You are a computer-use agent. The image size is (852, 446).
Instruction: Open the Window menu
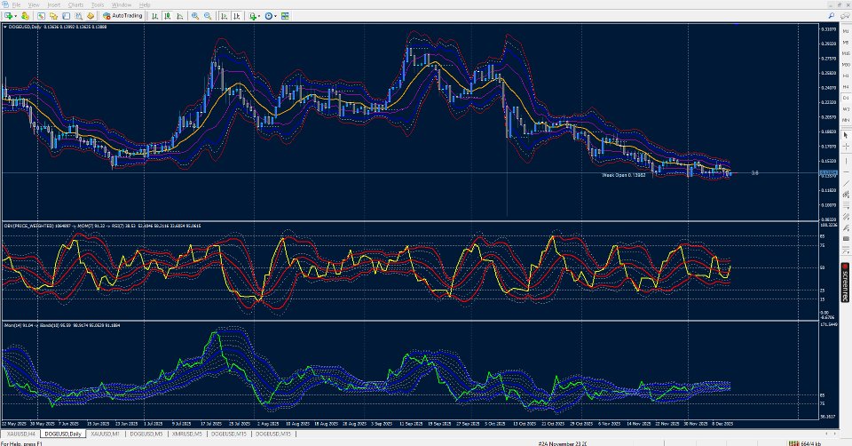click(122, 5)
